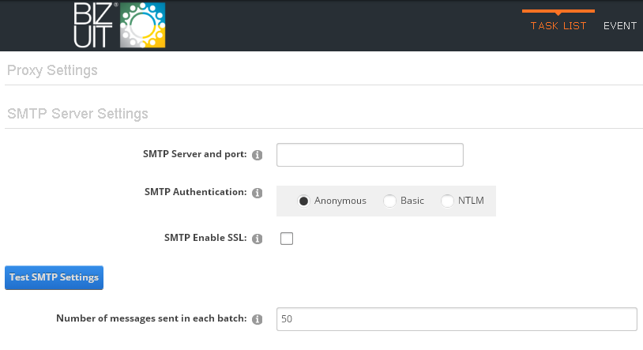Open the TASK LIST tab
This screenshot has width=643, height=350.
coord(558,26)
